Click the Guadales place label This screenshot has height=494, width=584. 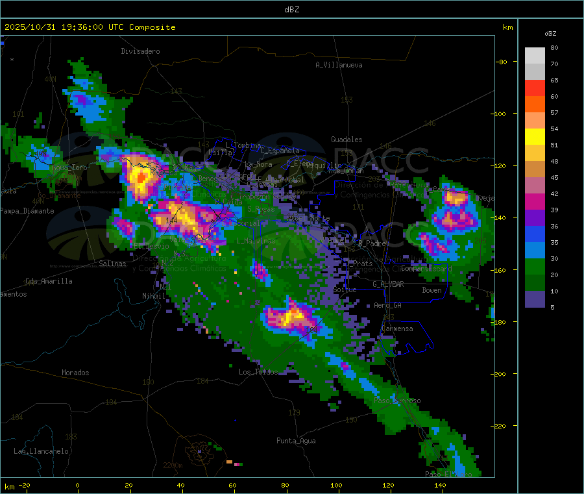[347, 140]
